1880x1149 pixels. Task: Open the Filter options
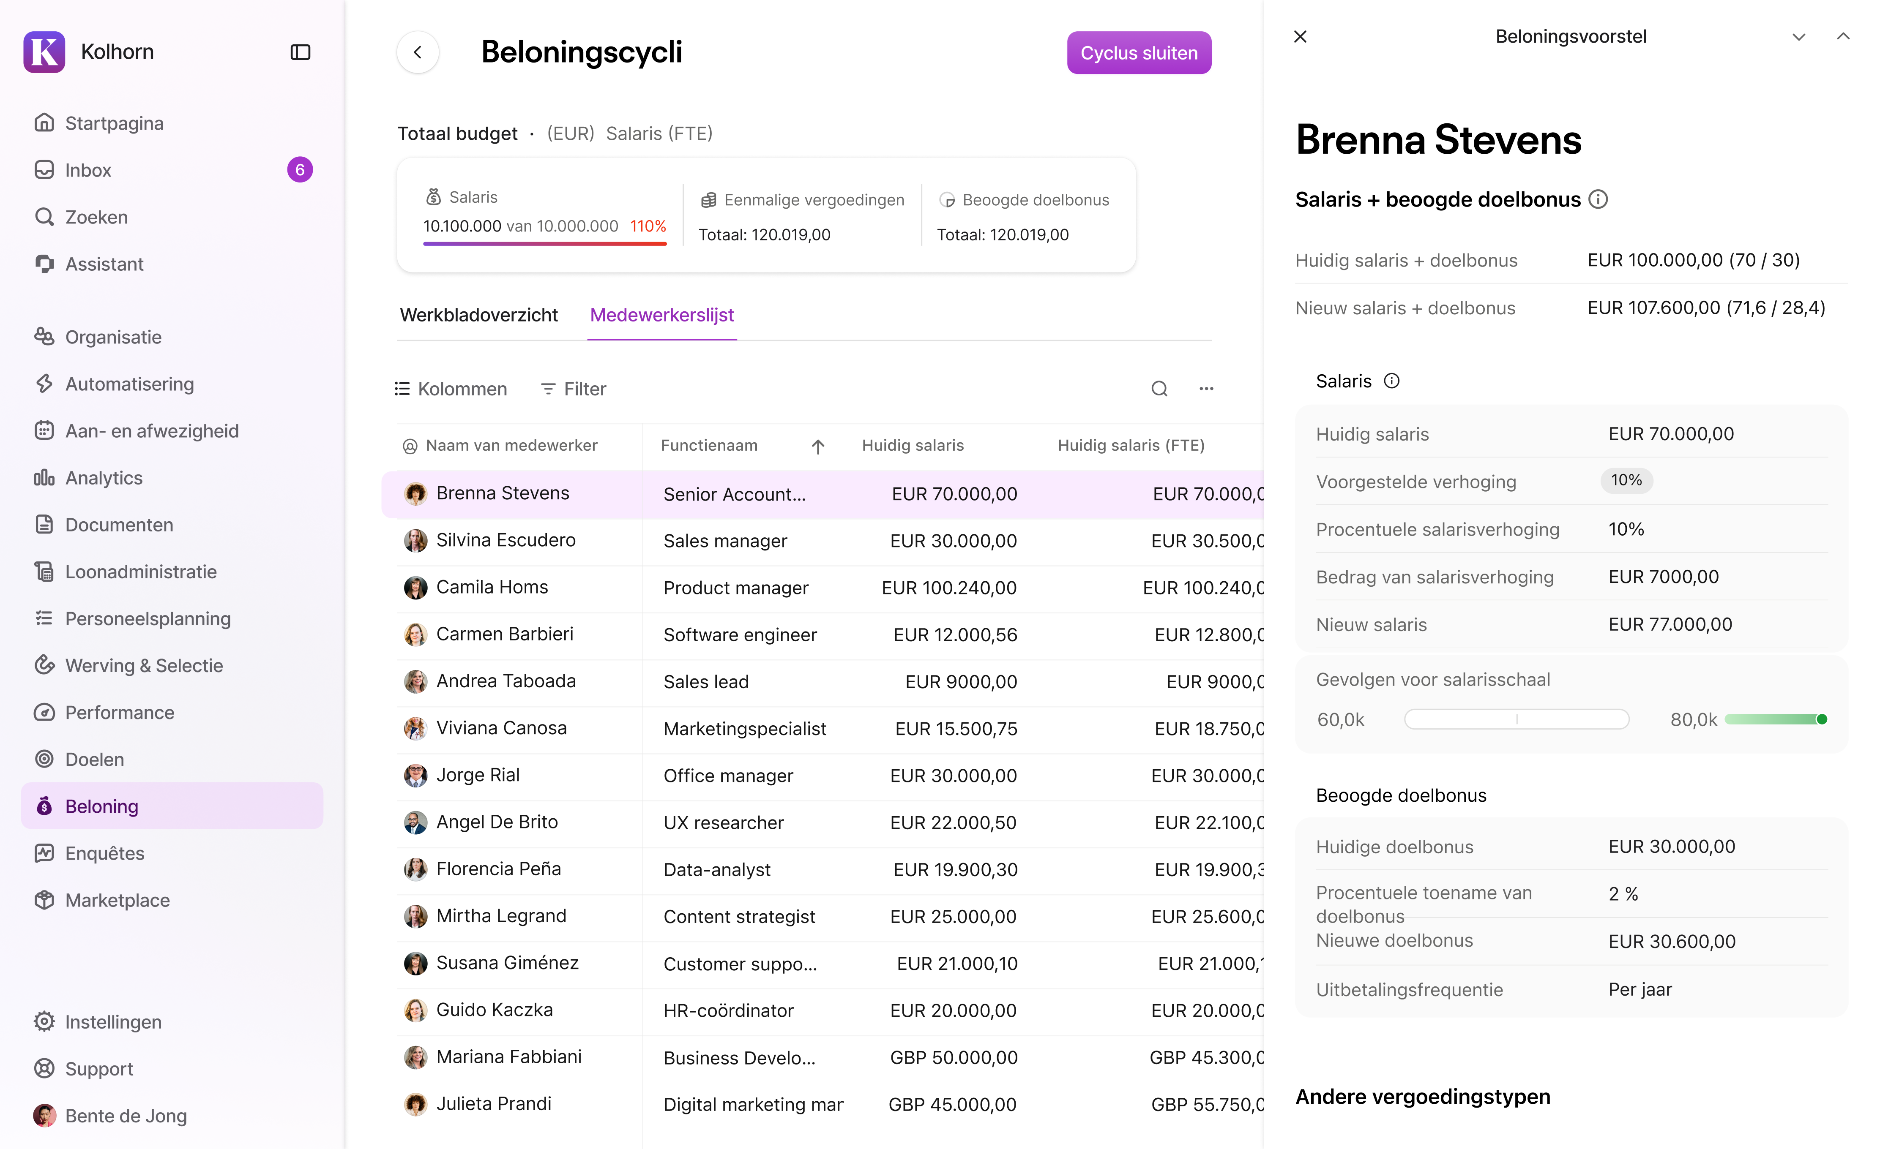point(573,389)
